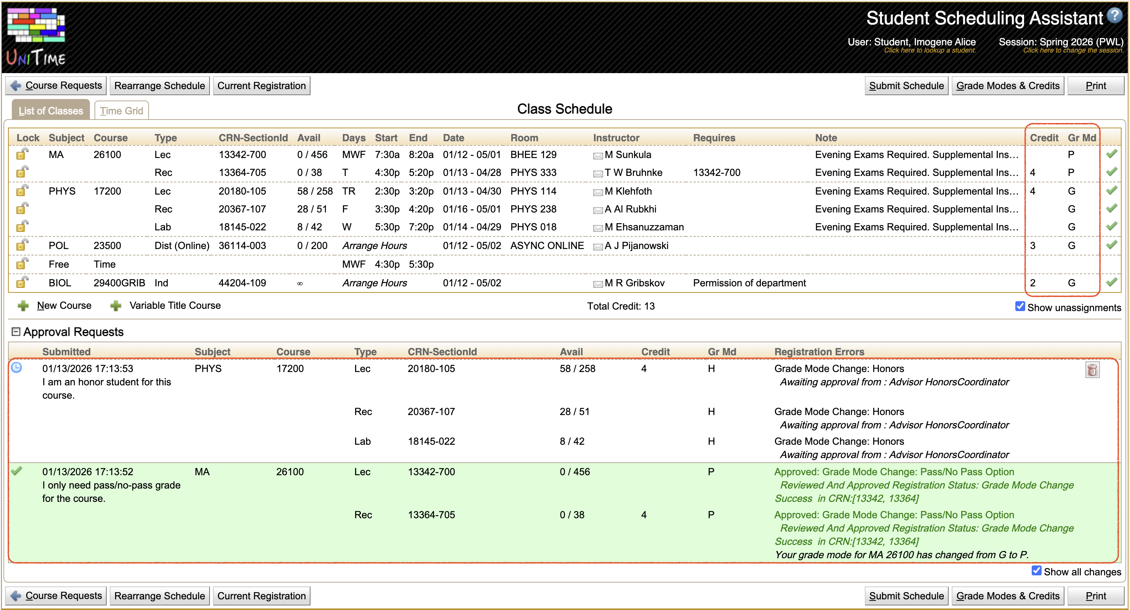Click the green approved checkmark on MA request

17,471
